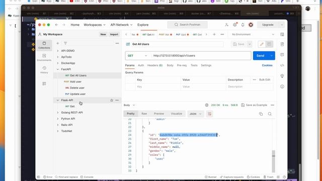Click the Import button

coord(114,34)
